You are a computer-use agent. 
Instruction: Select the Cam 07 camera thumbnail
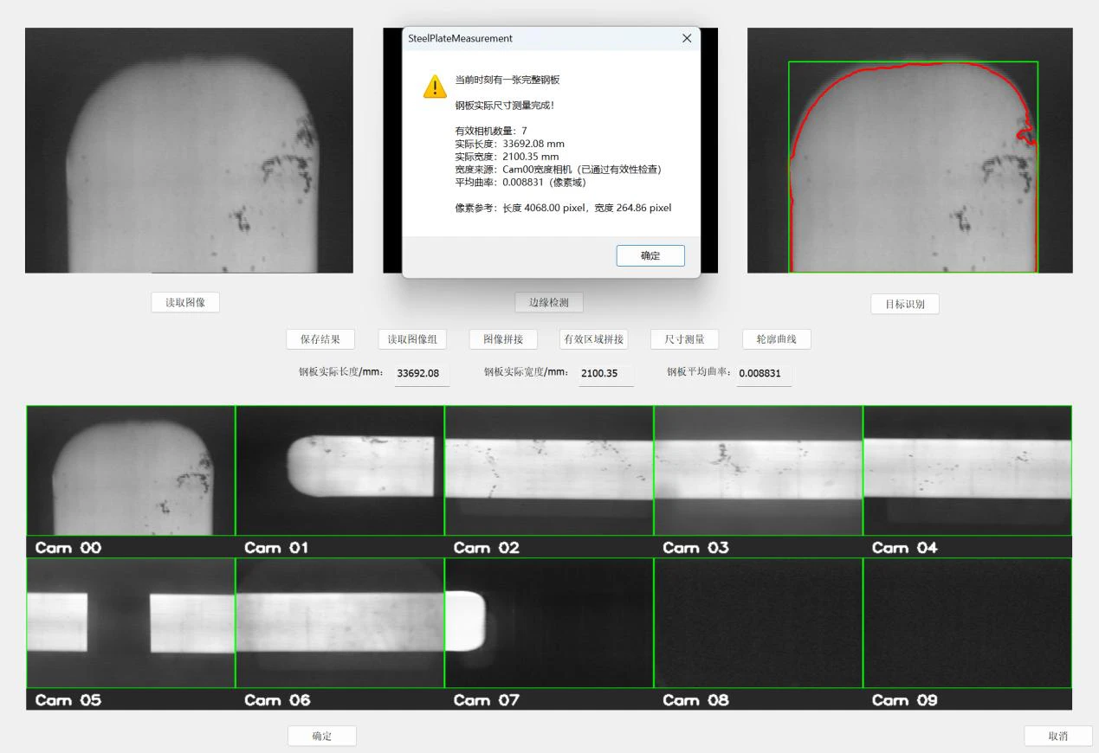pyautogui.click(x=549, y=623)
